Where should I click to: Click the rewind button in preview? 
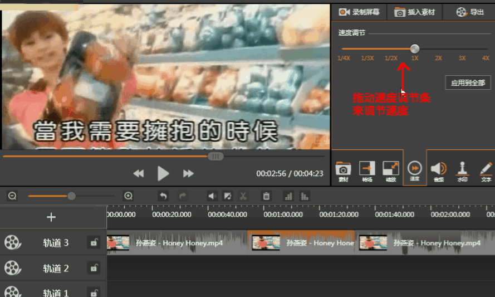tap(138, 173)
